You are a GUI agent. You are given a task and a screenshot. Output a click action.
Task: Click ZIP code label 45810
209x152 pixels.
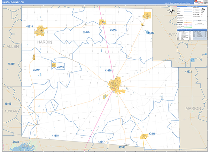(30, 26)
